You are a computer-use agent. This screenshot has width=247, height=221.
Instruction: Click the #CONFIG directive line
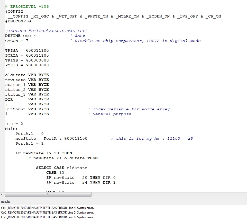(14, 11)
